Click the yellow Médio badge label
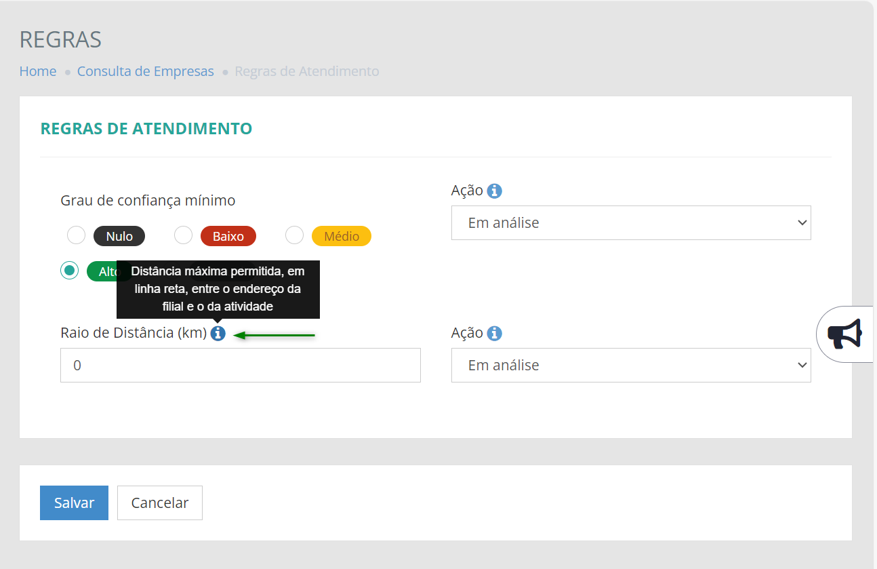The image size is (877, 569). 341,236
